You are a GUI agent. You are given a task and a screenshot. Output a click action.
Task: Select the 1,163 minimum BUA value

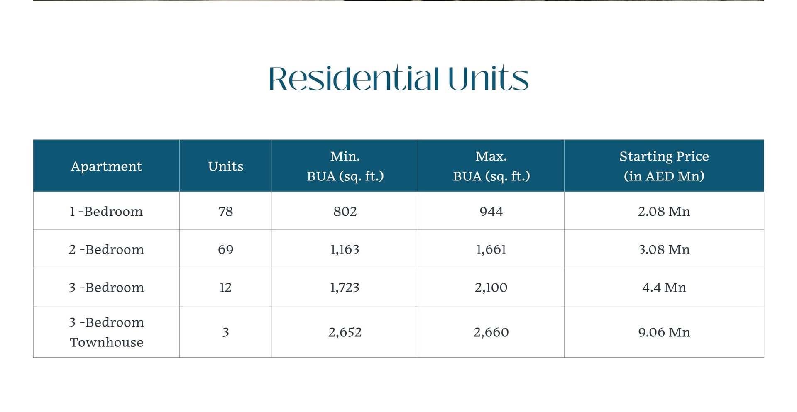(x=345, y=249)
